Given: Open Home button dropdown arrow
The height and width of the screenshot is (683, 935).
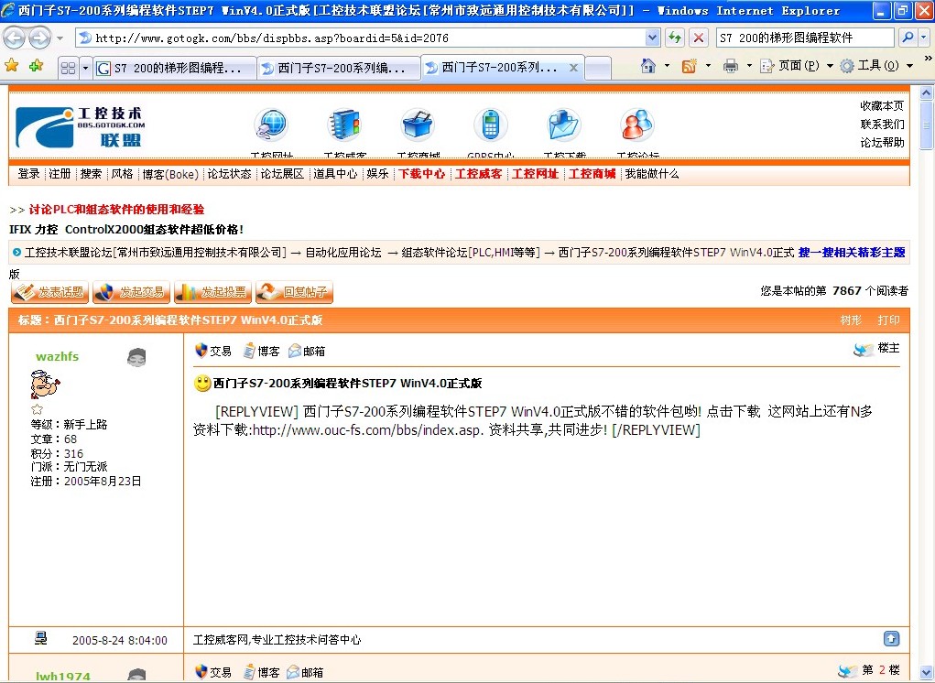Looking at the screenshot, I should click(x=667, y=66).
